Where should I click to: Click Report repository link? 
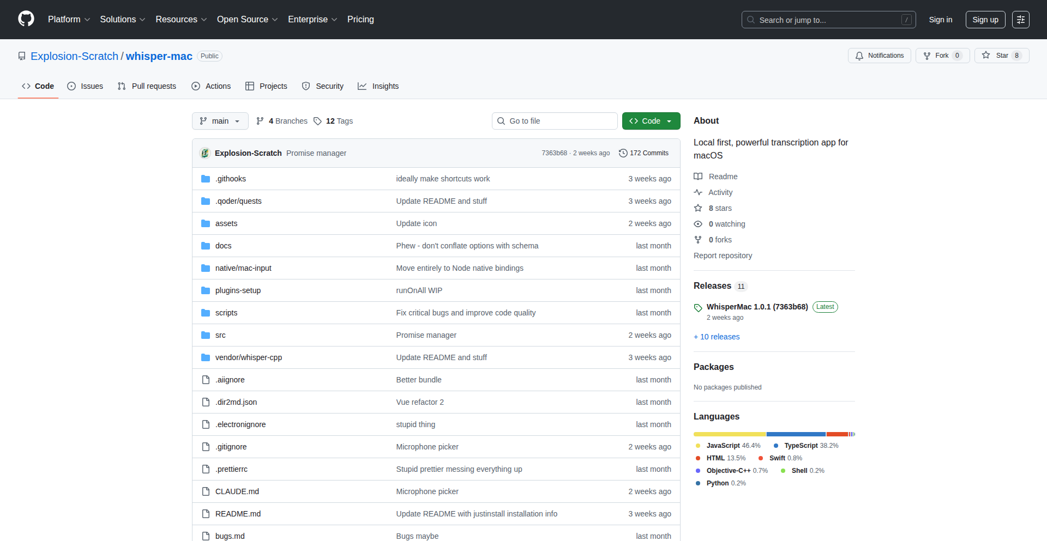(723, 256)
